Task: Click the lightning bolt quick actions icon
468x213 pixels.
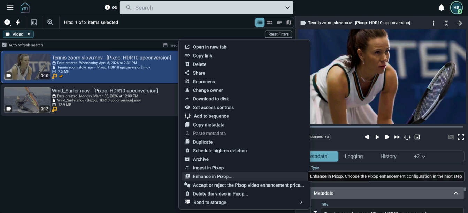Action: [18, 22]
